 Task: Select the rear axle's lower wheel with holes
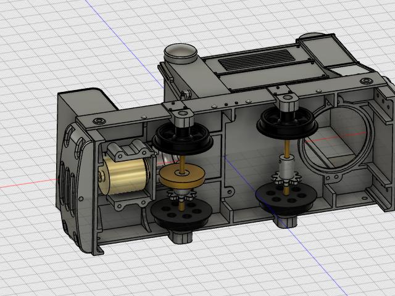[x=286, y=199]
